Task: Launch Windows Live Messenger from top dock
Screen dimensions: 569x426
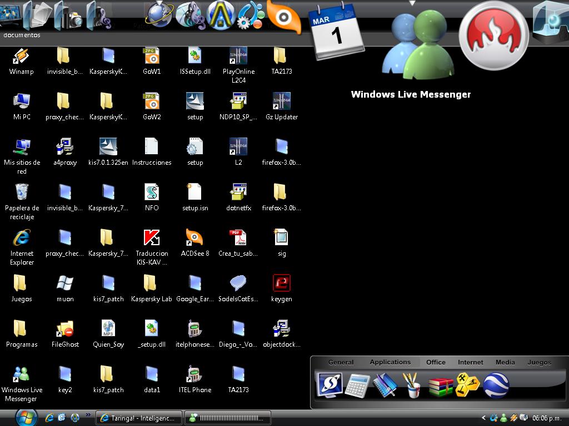Action: 417,45
